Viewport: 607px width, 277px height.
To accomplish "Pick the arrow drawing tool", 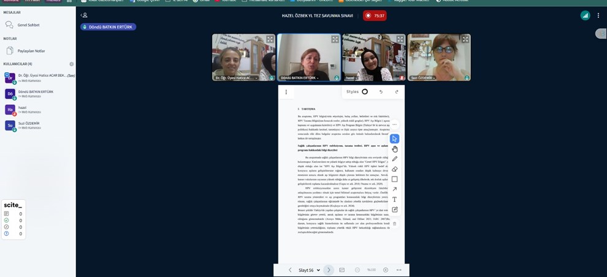I will [395, 189].
